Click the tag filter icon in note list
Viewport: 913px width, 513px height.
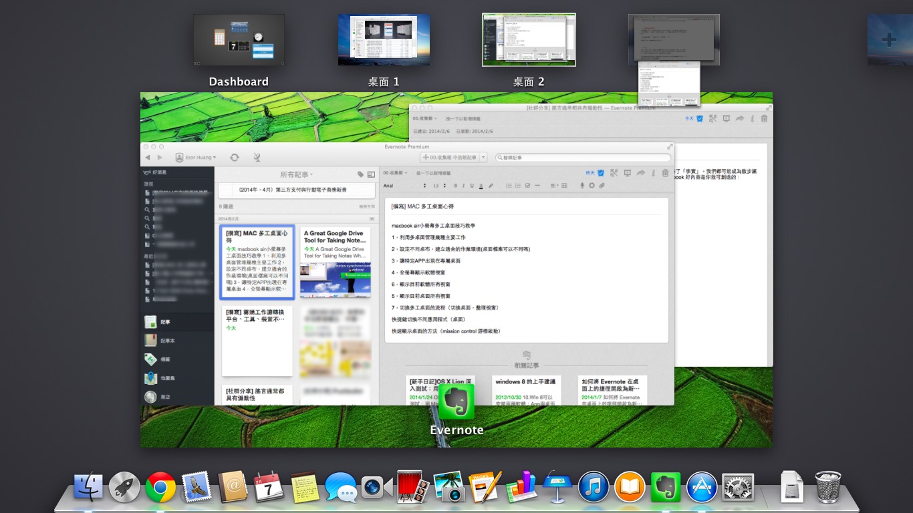[x=361, y=174]
